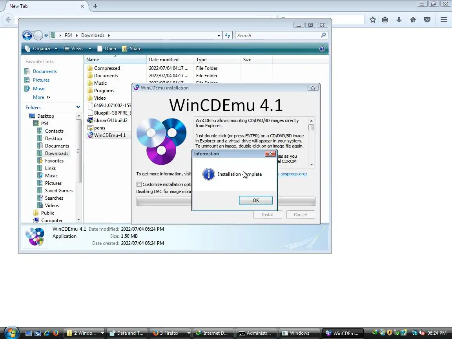Open Explorer recent pages dropdown arrow
452x339 pixels.
click(x=46, y=36)
